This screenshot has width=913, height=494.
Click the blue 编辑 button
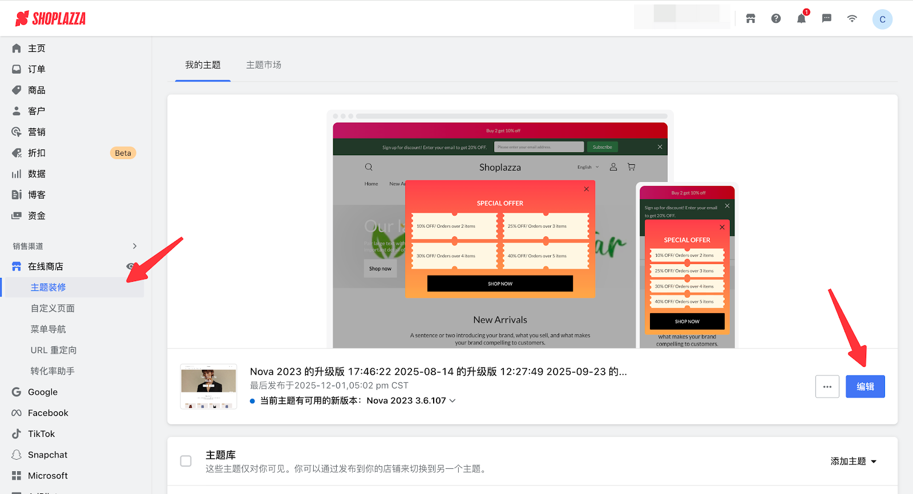865,387
